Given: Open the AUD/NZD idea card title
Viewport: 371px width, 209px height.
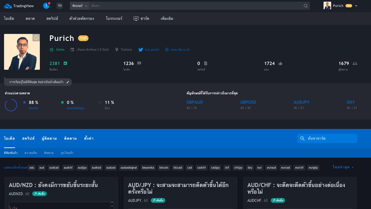Looking at the screenshot, I should pos(53,185).
